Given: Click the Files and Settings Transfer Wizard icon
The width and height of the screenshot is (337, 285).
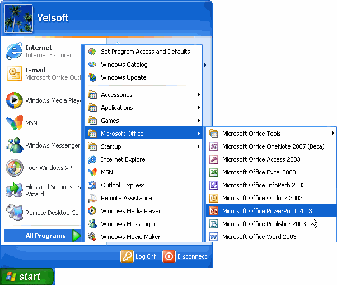Looking at the screenshot, I should tap(14, 190).
